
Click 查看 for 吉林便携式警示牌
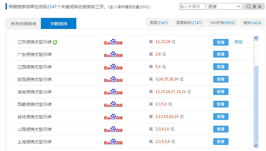(x=221, y=117)
